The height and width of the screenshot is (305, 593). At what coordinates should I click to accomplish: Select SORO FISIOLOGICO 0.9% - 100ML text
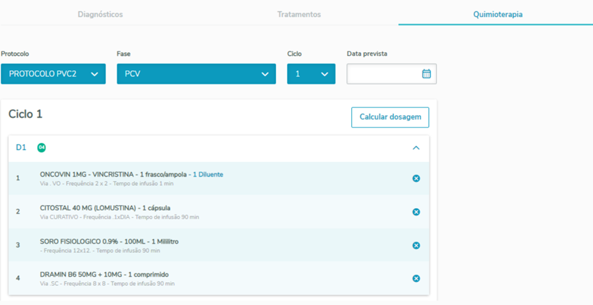coord(93,242)
